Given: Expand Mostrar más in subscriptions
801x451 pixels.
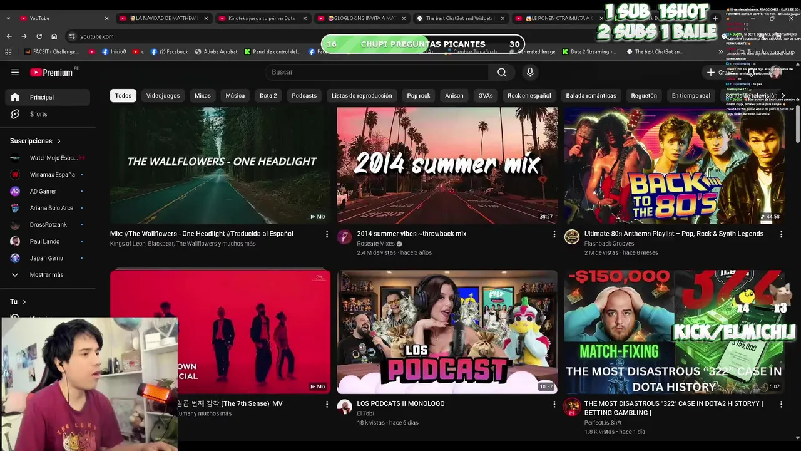Looking at the screenshot, I should [x=48, y=275].
